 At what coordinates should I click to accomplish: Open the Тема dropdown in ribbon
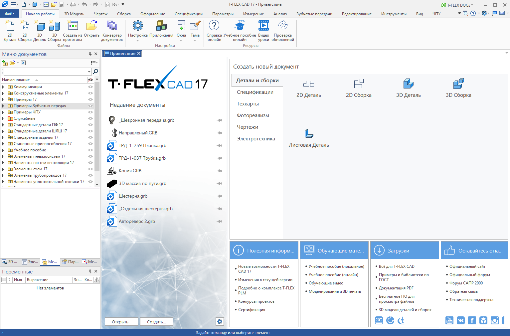click(195, 41)
